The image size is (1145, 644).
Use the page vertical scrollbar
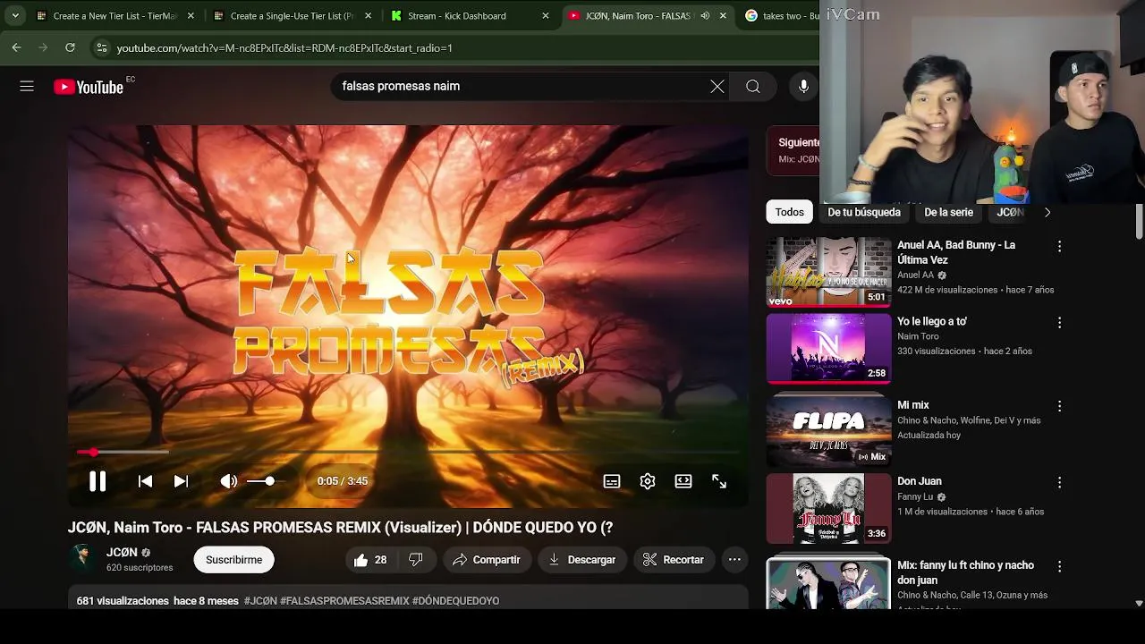tap(1139, 222)
